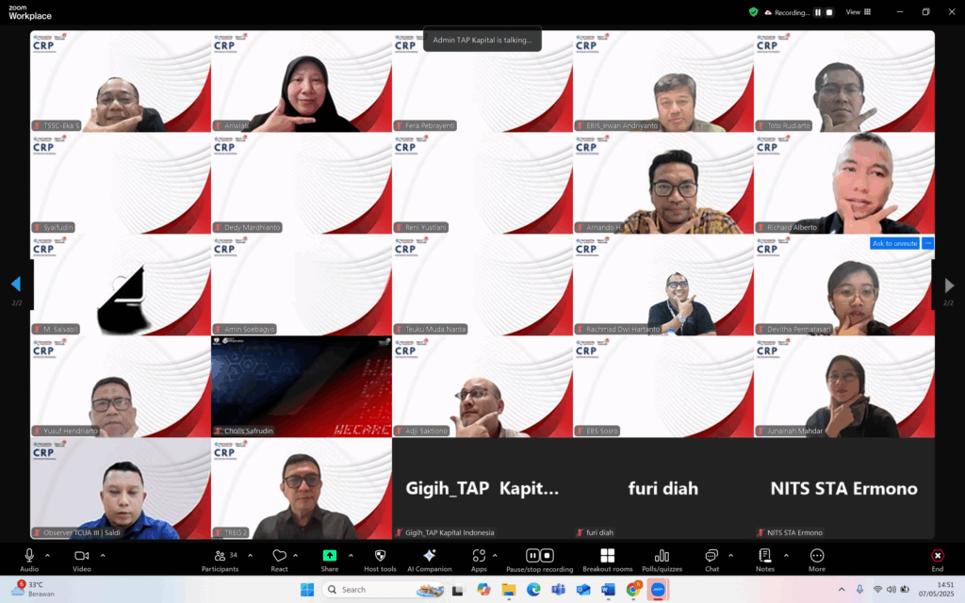Open Outlook from the taskbar
Screen dimensions: 965x603
click(x=582, y=590)
